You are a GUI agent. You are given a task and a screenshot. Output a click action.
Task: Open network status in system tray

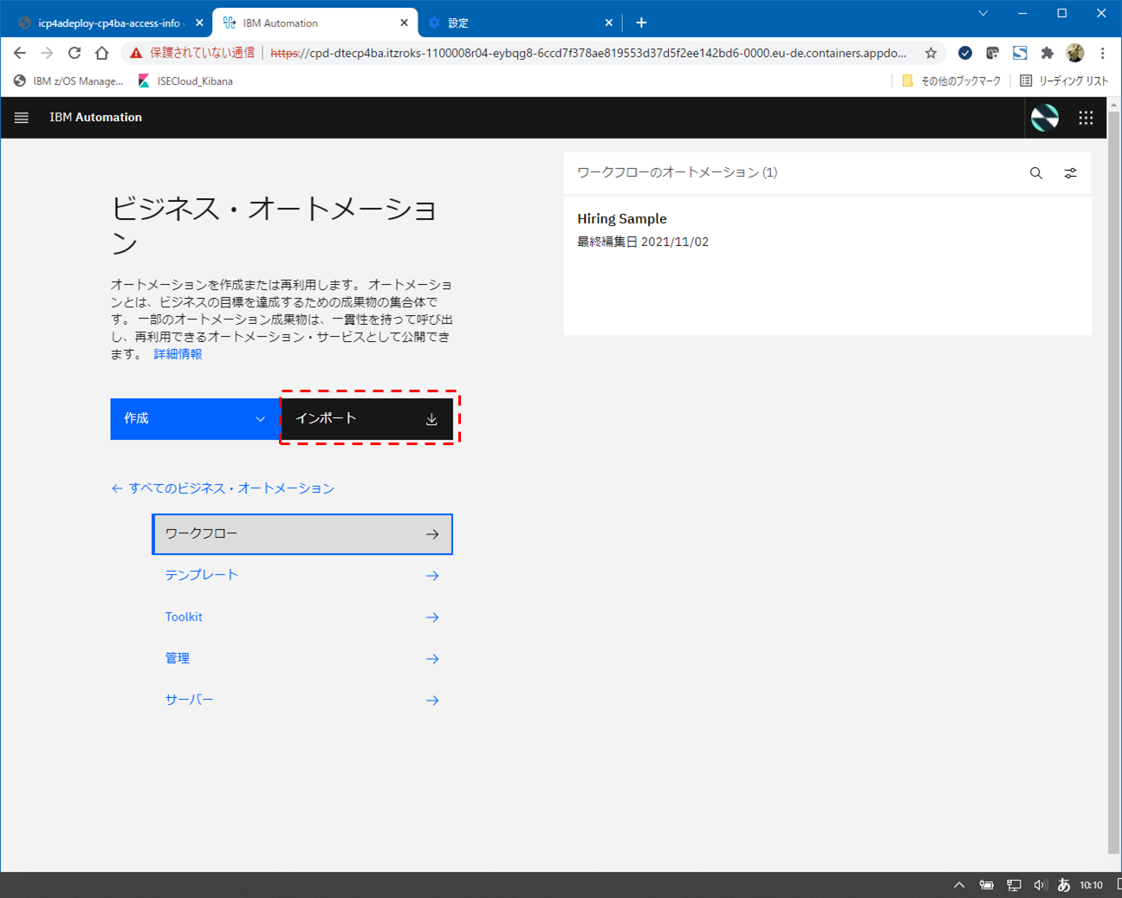coord(1014,885)
